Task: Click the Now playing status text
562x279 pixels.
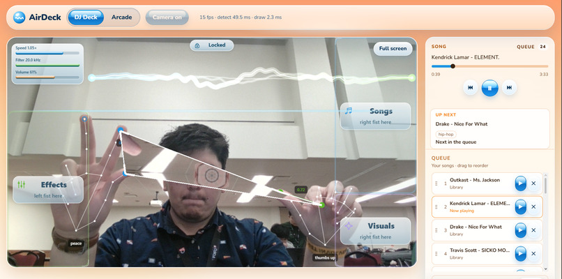Action: point(462,211)
